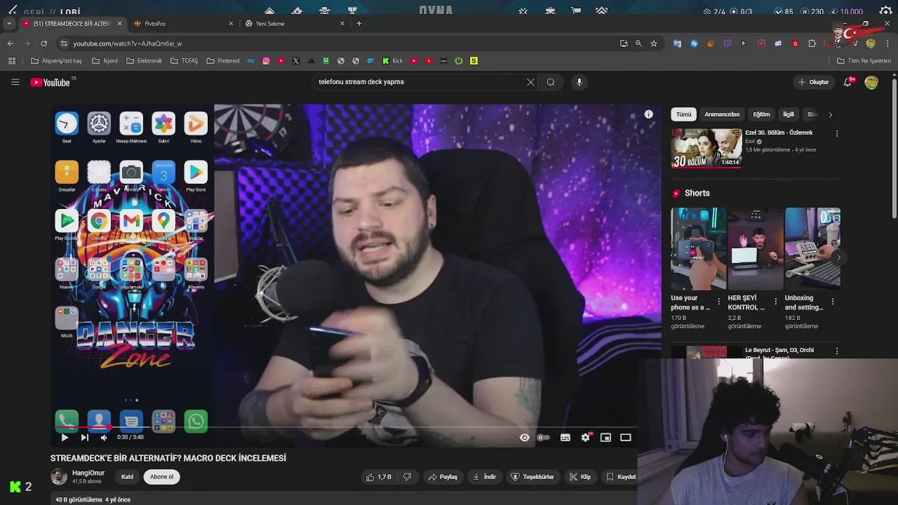
Task: Open YouTube notifications bell
Action: 849,82
